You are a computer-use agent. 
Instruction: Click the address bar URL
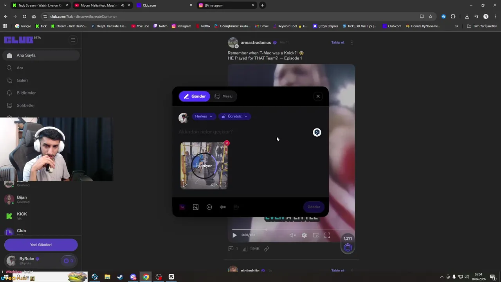pos(84,16)
